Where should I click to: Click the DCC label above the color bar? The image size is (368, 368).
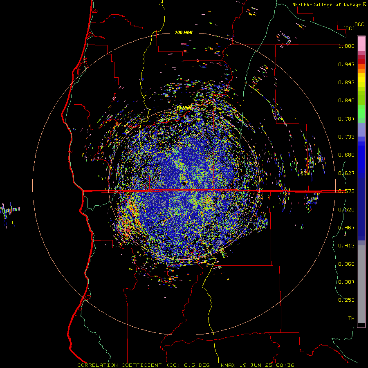[x=359, y=25]
